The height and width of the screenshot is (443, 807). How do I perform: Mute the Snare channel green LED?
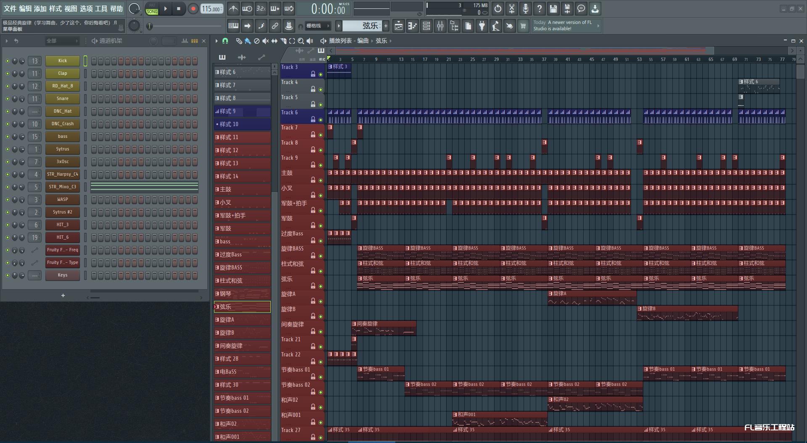(x=7, y=99)
